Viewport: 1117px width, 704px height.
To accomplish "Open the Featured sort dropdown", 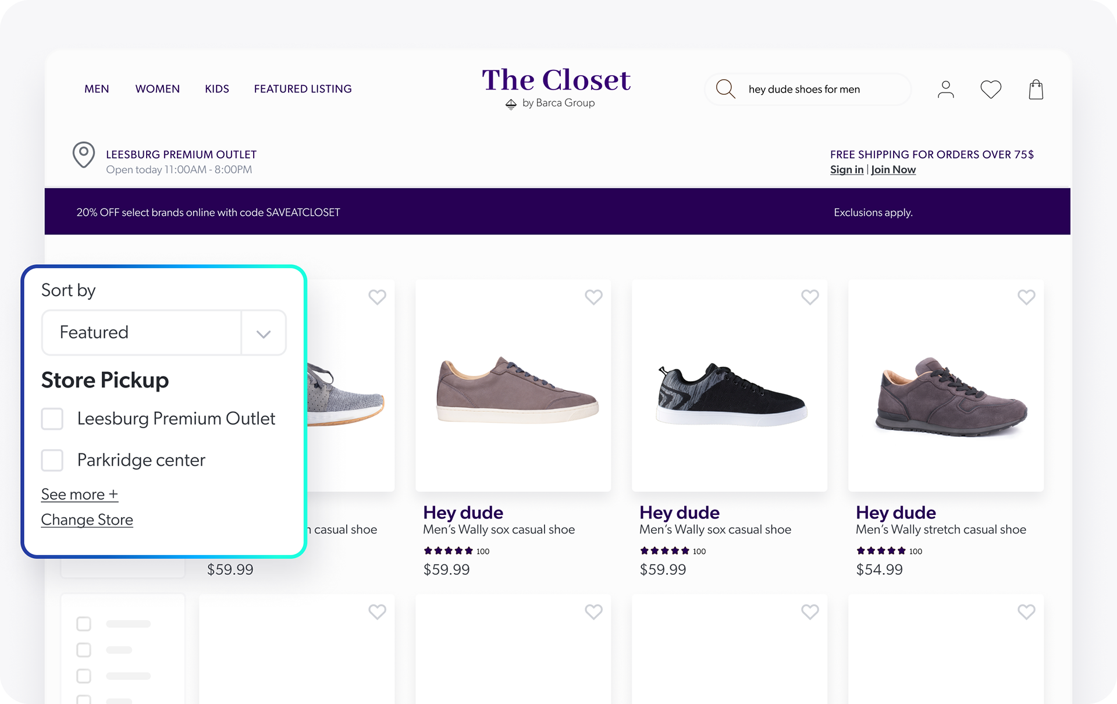I will pos(163,333).
